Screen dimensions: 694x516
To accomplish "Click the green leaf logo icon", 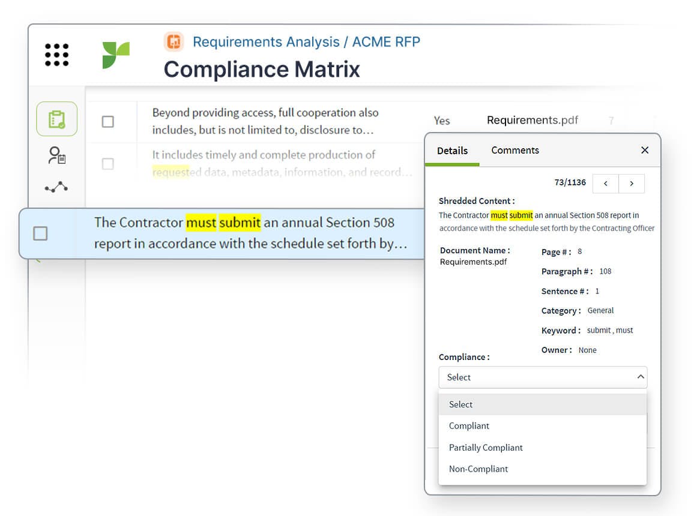I will coord(115,55).
